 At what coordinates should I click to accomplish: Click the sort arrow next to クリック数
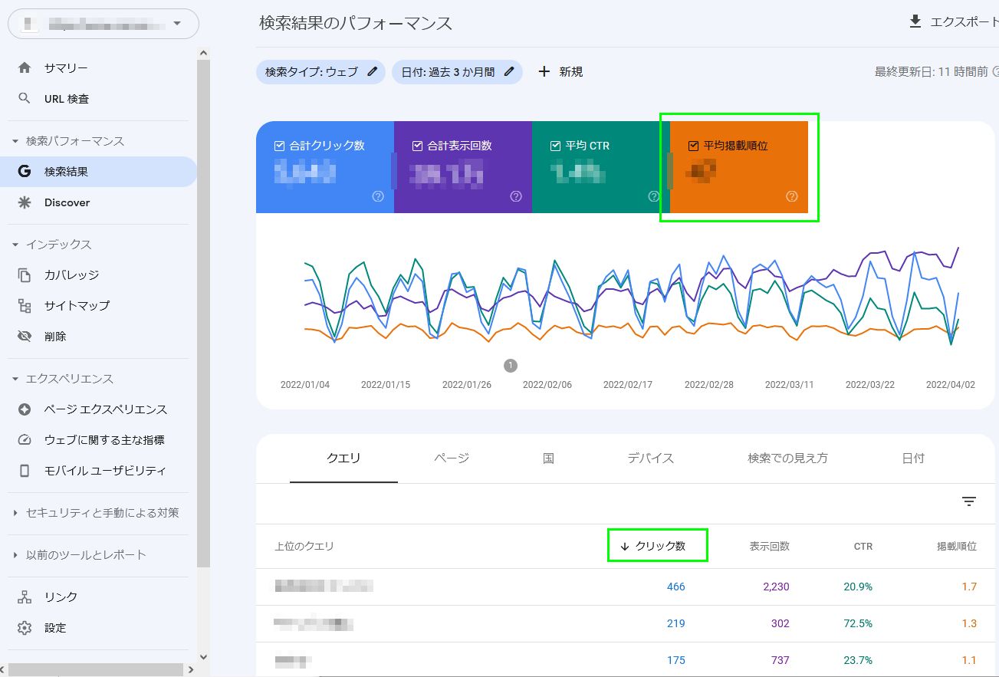[x=625, y=546]
